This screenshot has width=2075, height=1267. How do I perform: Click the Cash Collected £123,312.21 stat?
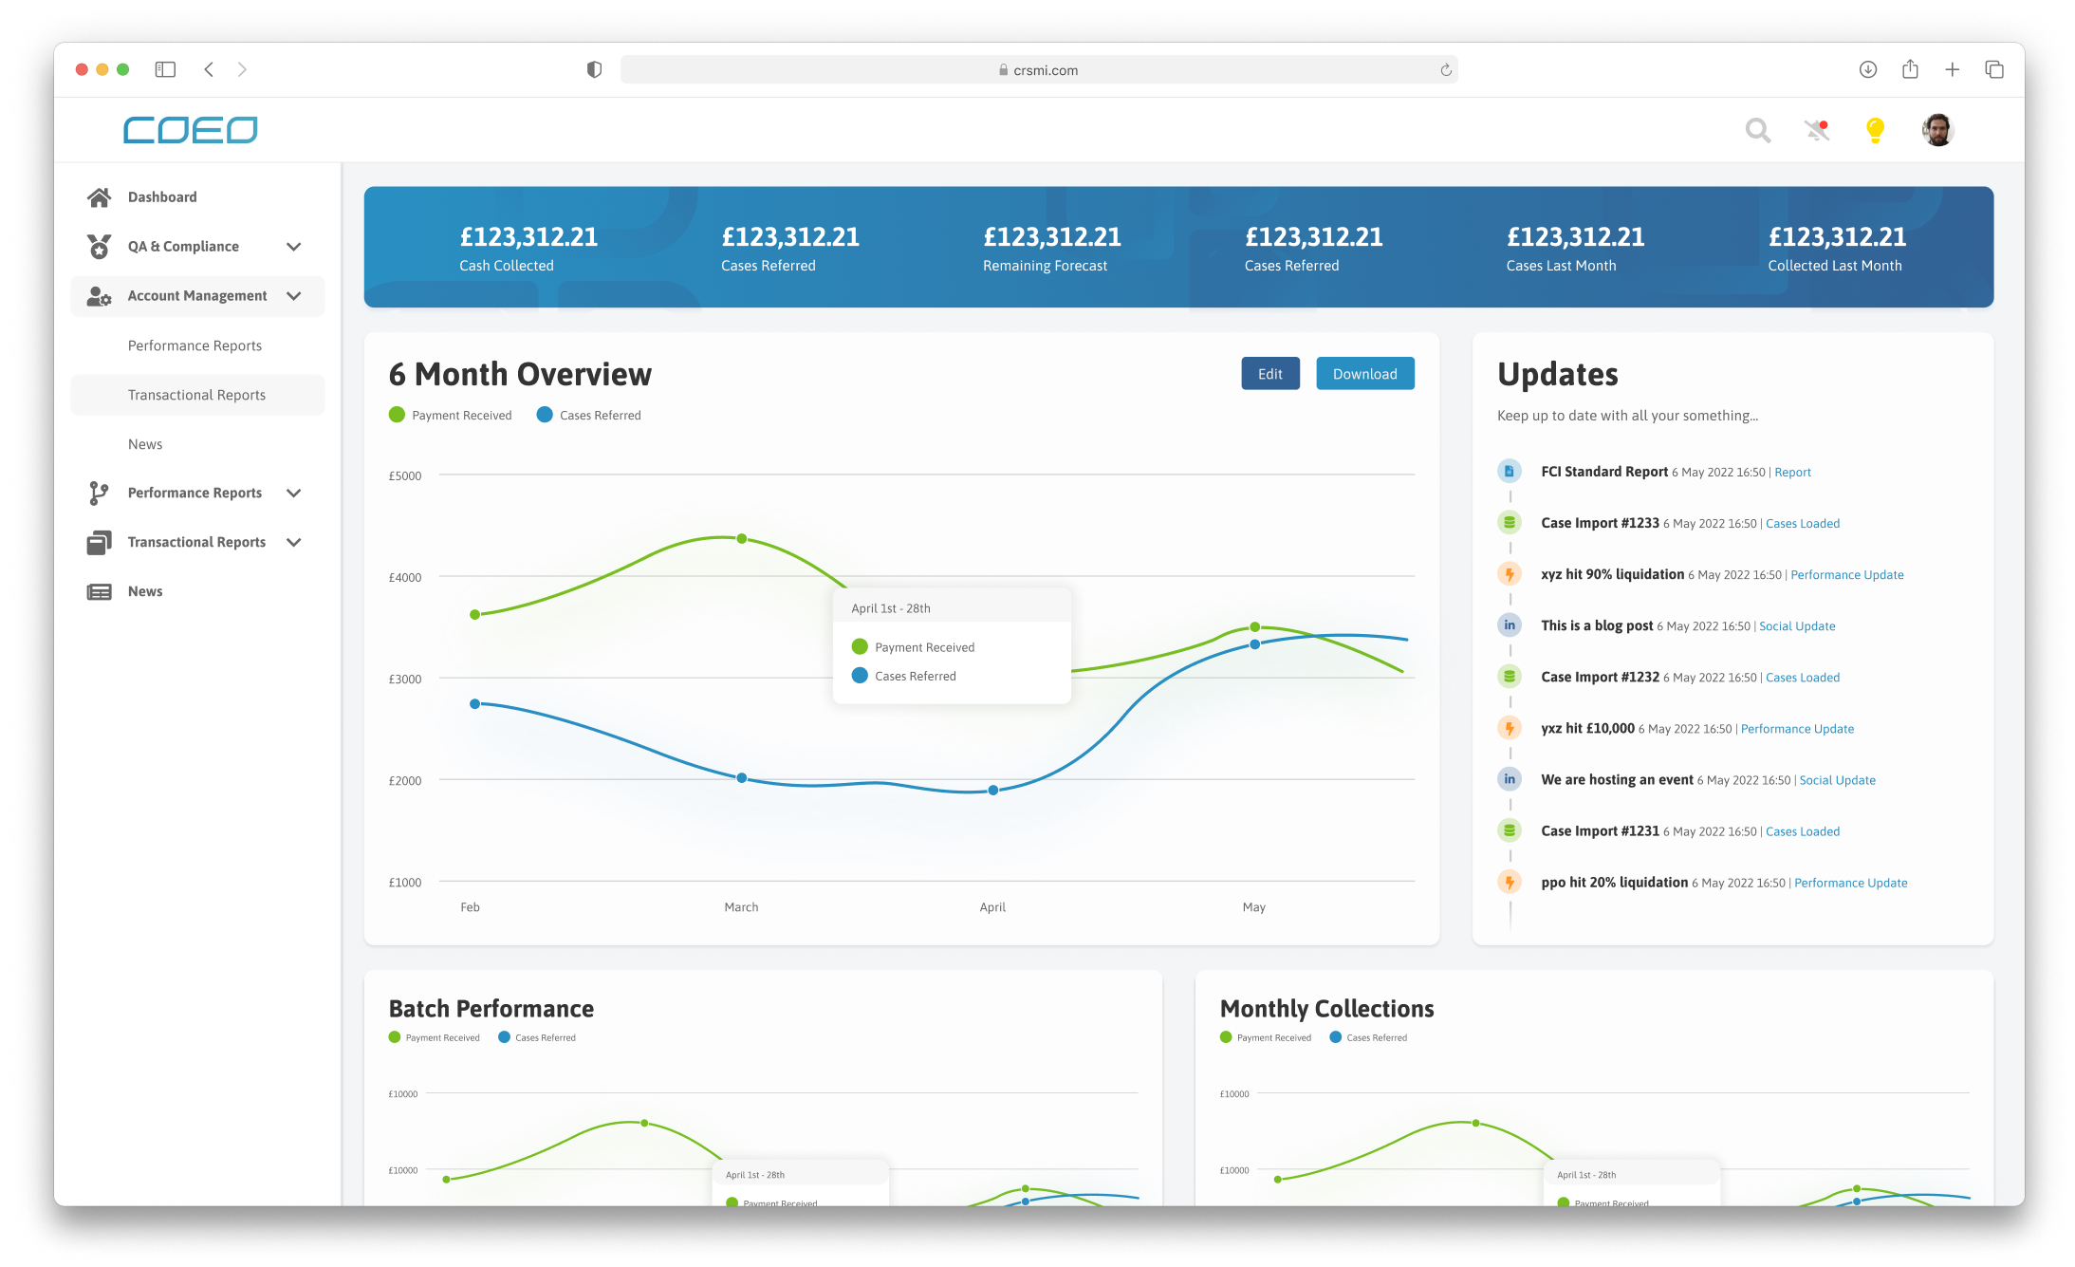click(x=528, y=248)
